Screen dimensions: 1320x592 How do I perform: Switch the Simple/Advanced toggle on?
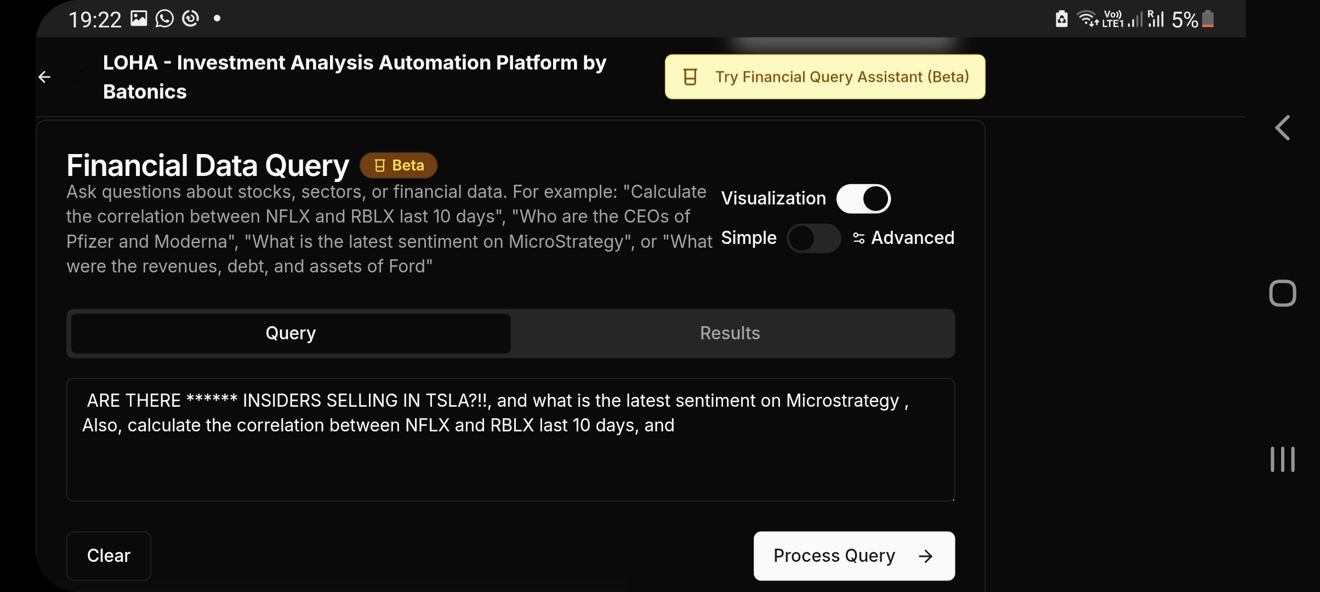pos(813,238)
